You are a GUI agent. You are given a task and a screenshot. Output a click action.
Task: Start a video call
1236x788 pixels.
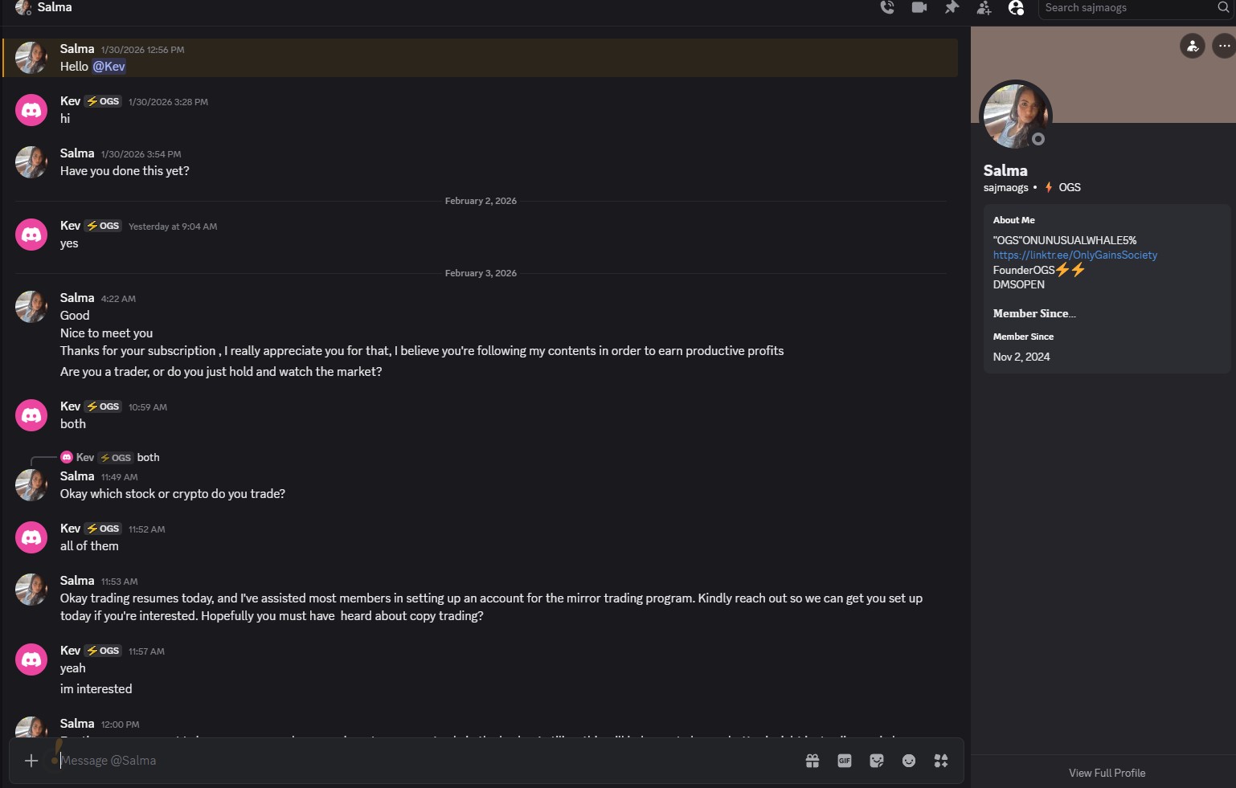pyautogui.click(x=919, y=8)
